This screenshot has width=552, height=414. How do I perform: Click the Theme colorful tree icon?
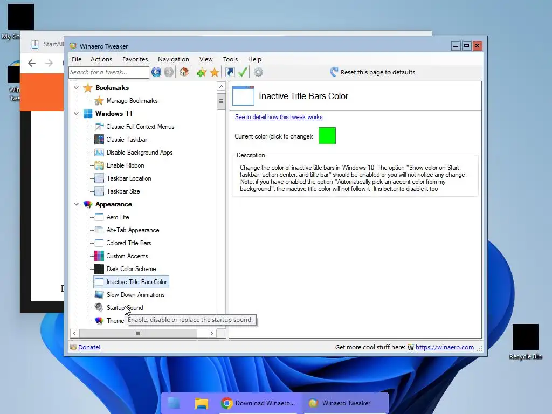pyautogui.click(x=99, y=320)
